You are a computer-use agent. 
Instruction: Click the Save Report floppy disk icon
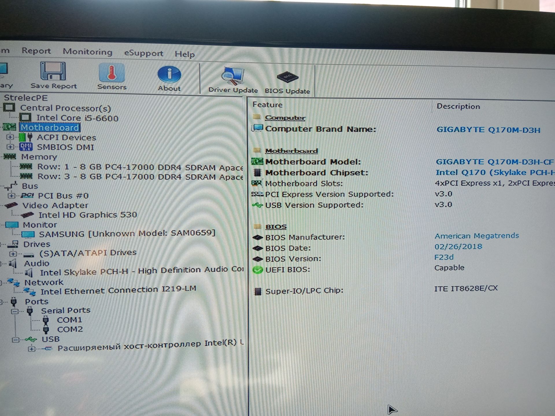click(53, 71)
